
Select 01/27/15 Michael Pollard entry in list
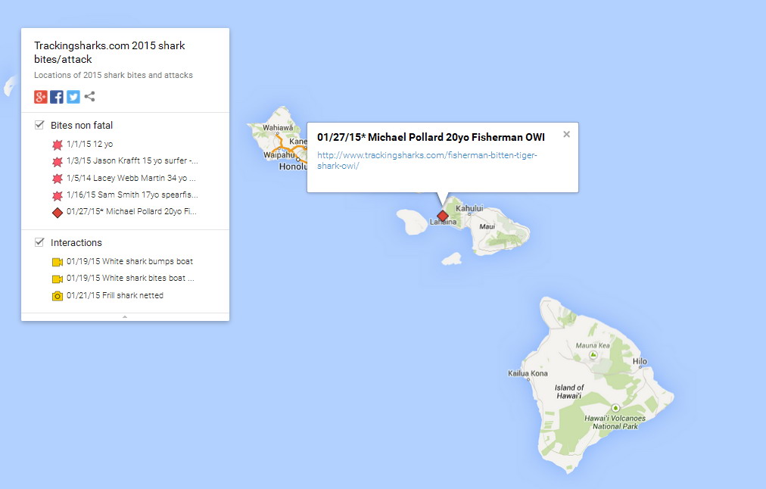point(132,211)
